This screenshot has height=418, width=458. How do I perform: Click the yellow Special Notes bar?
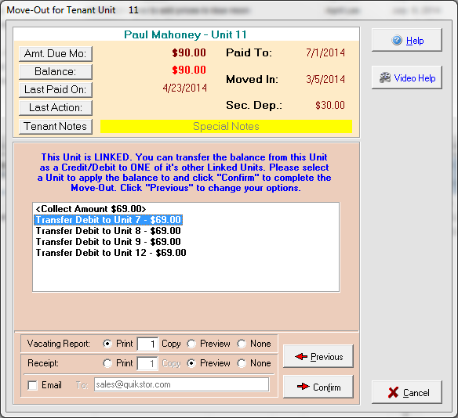226,126
